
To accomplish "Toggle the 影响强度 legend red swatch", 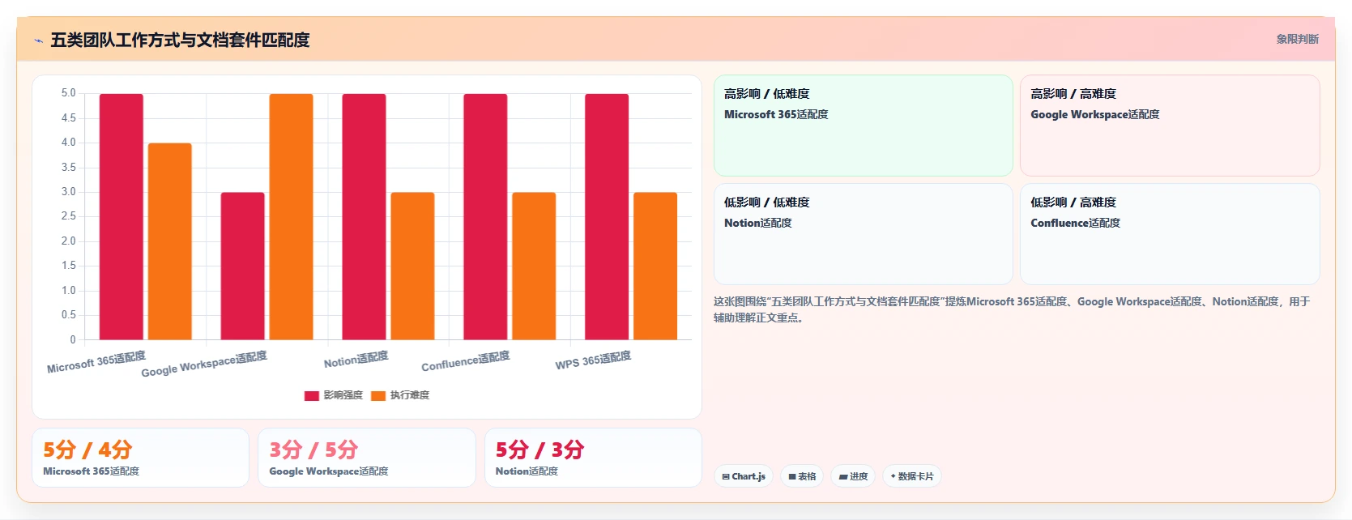I will tap(311, 395).
